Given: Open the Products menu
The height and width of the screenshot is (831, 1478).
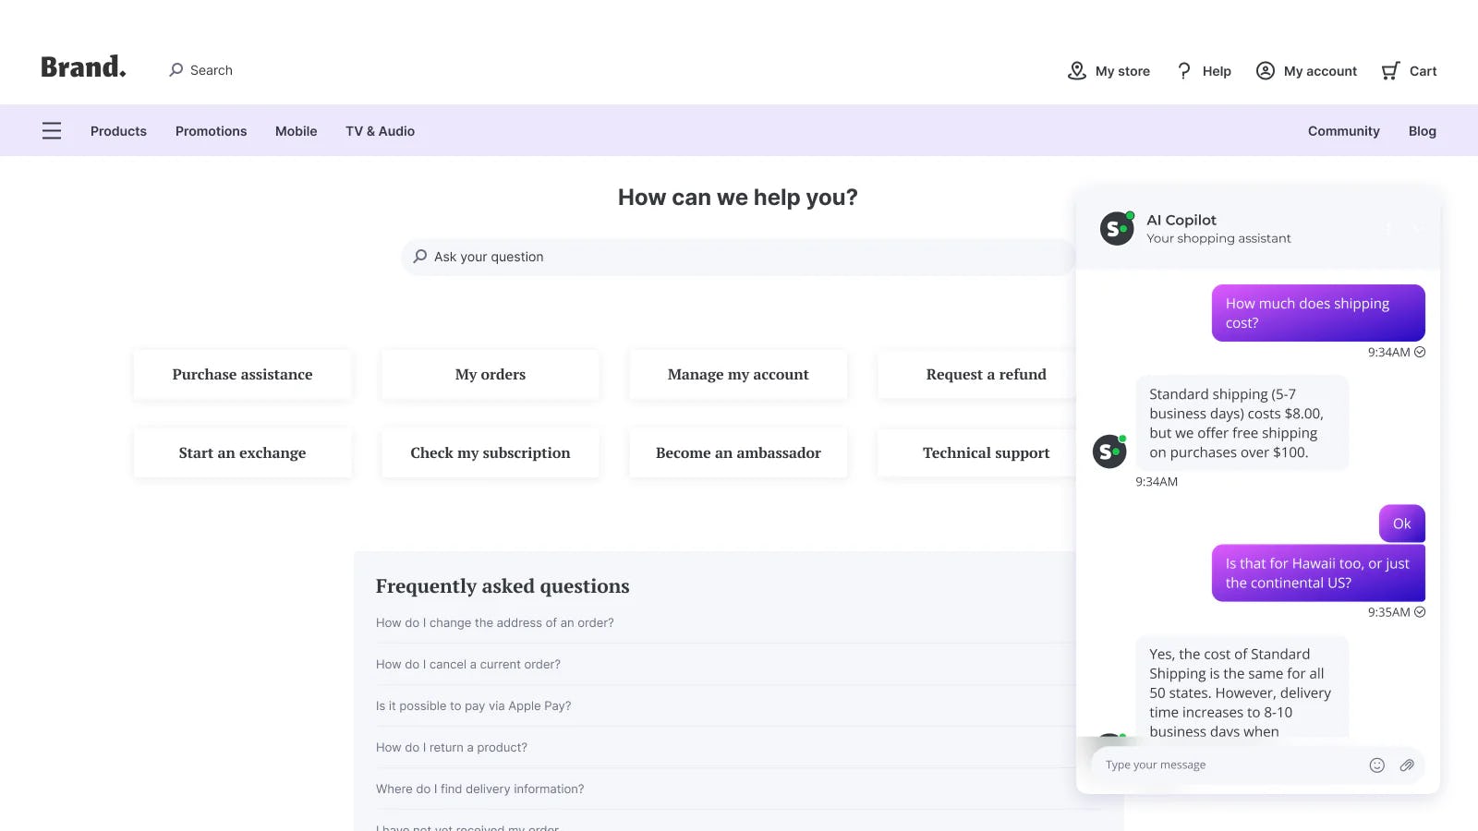Looking at the screenshot, I should [x=118, y=131].
